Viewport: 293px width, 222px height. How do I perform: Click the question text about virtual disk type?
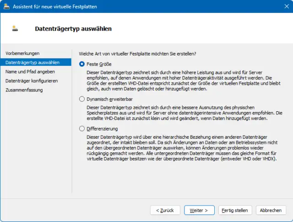coord(138,54)
